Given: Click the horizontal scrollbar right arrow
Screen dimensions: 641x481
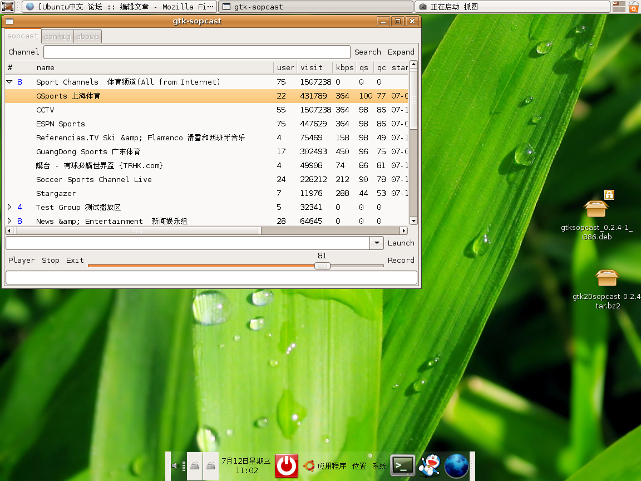Looking at the screenshot, I should click(x=403, y=230).
